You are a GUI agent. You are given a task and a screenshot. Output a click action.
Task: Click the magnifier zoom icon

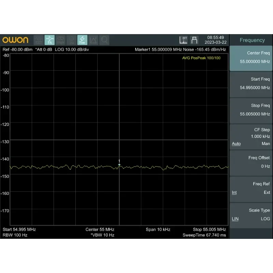[104, 40]
